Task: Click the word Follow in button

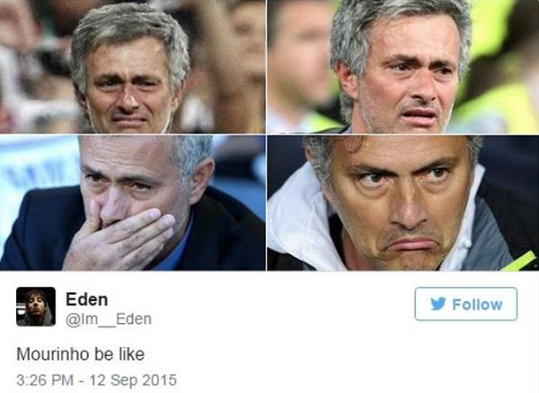Action: [x=477, y=305]
